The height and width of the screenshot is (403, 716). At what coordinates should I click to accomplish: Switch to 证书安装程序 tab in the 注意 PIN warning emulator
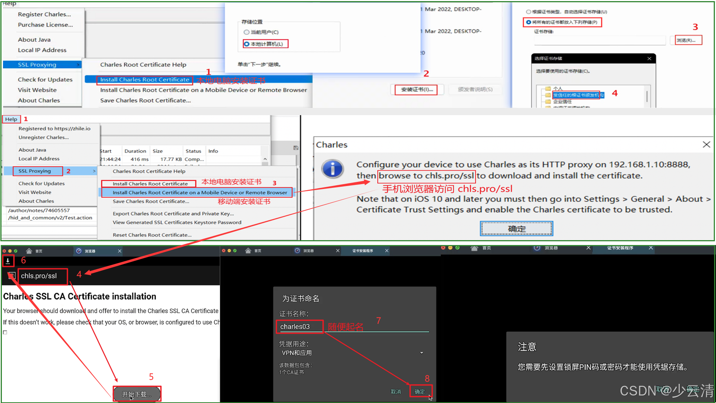click(x=620, y=248)
